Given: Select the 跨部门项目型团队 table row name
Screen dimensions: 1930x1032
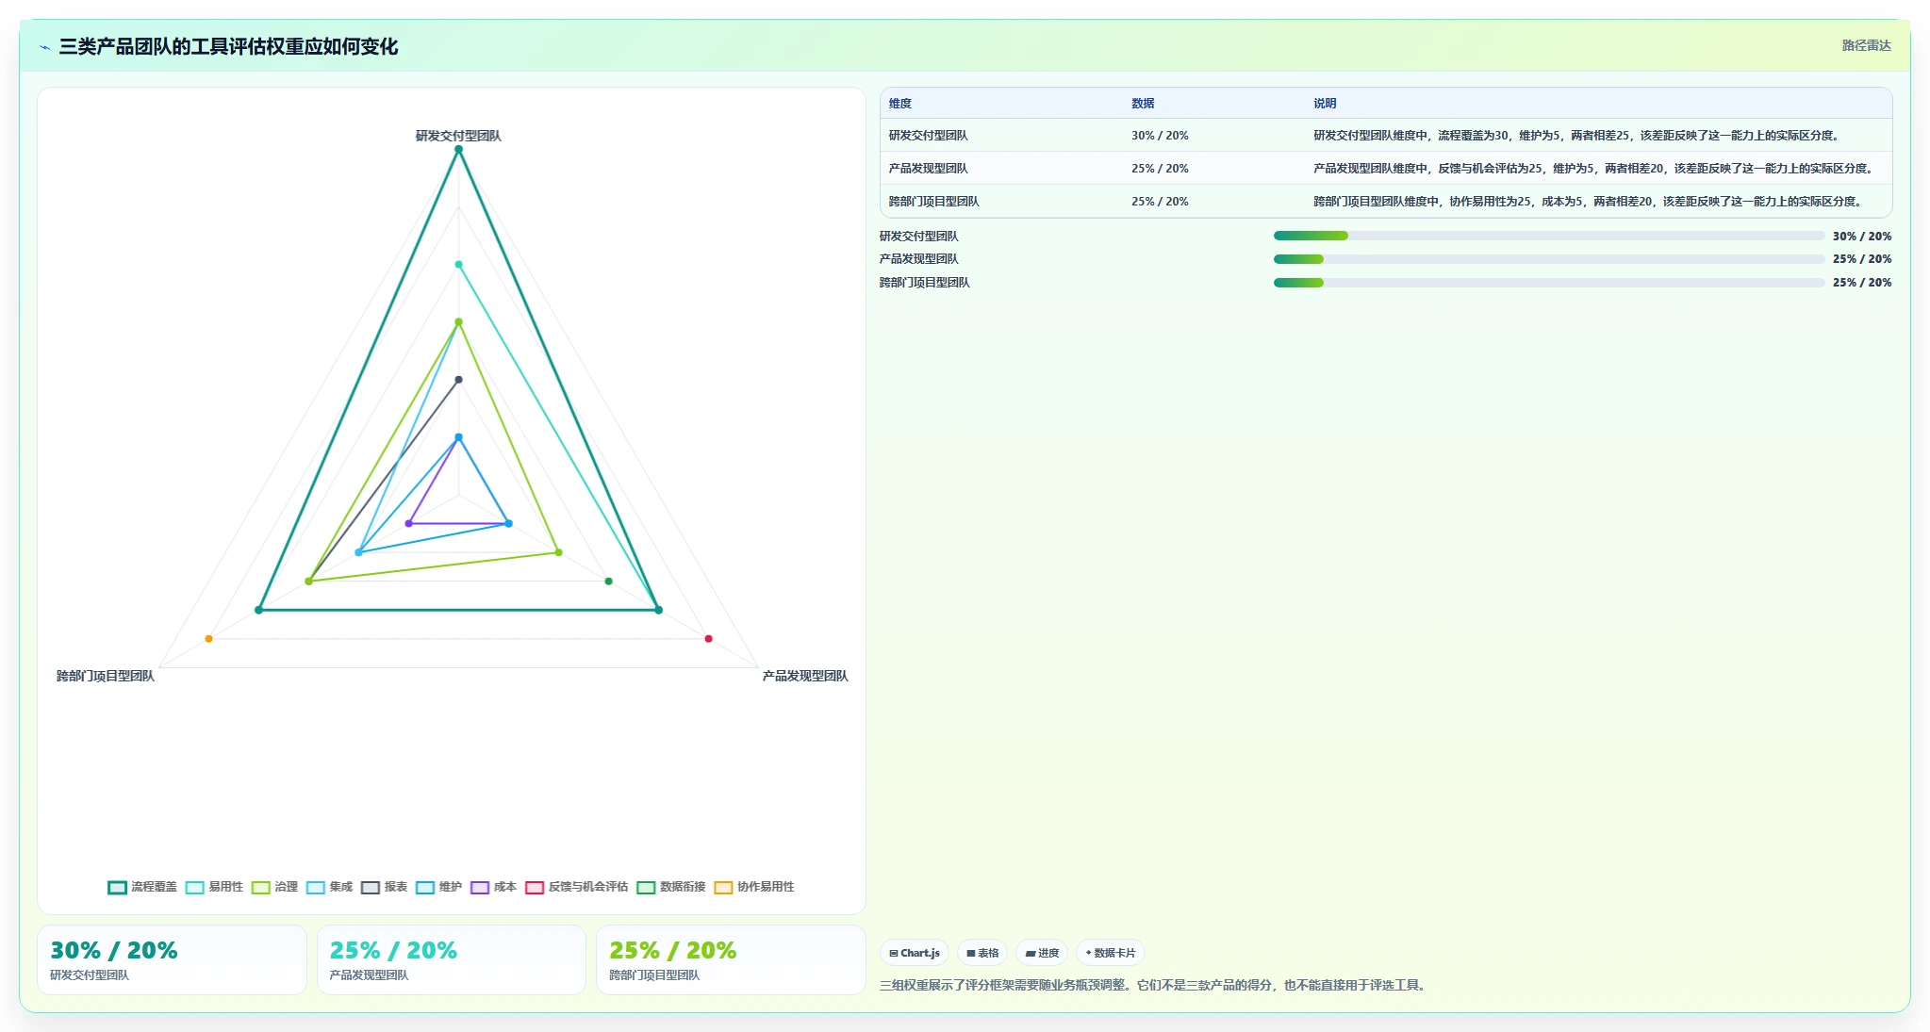Looking at the screenshot, I should (x=933, y=202).
